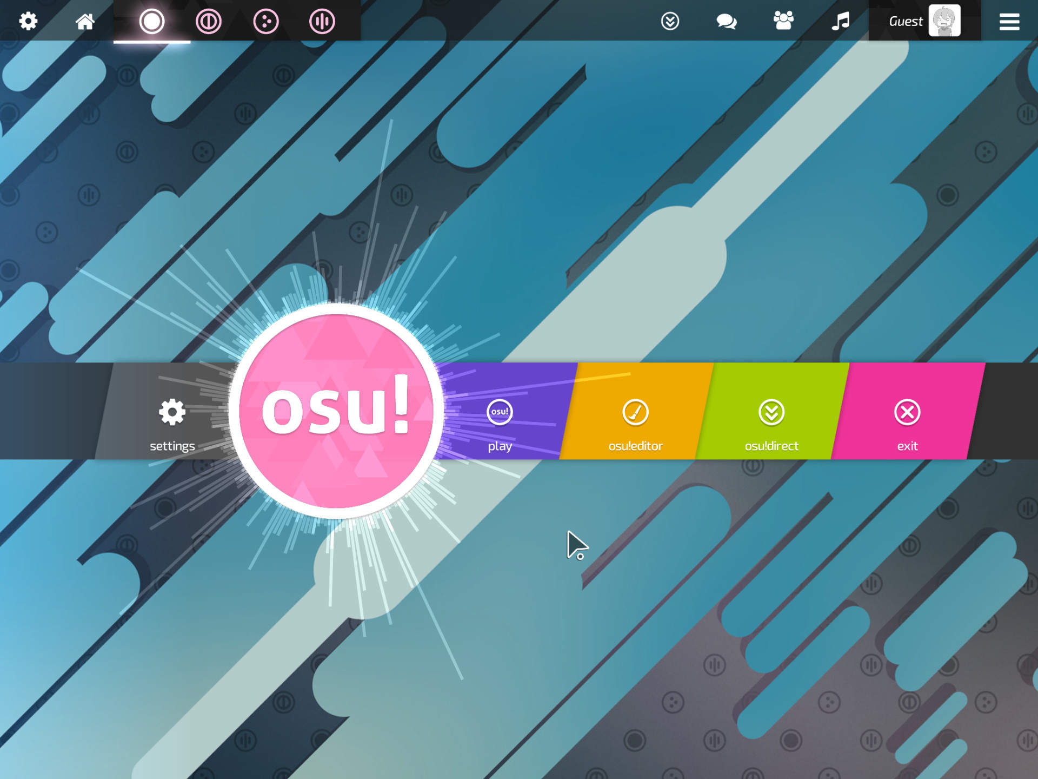Switch to the mania game mode icon

point(322,21)
